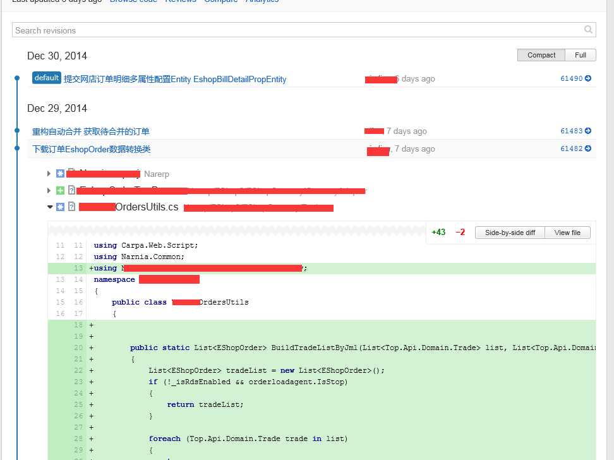Click the 'namespace' code line
This screenshot has height=460, width=614.
coord(147,279)
